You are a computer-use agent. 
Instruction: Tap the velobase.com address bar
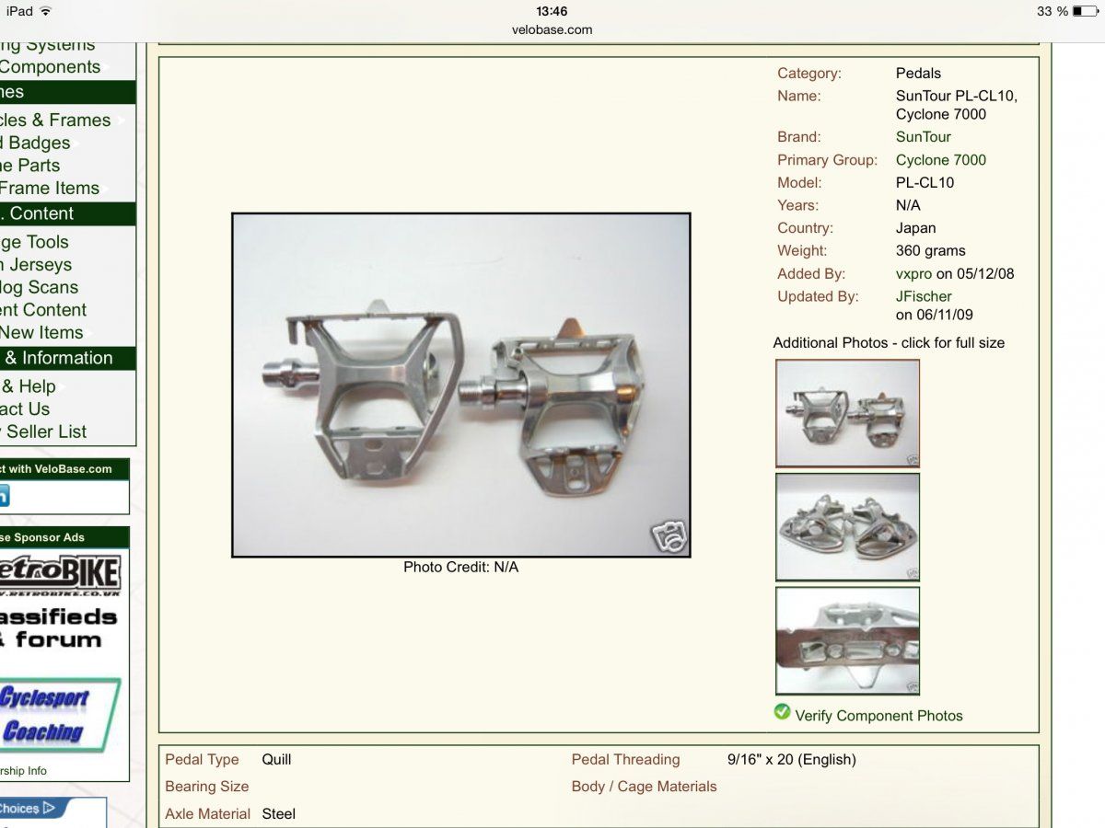552,29
